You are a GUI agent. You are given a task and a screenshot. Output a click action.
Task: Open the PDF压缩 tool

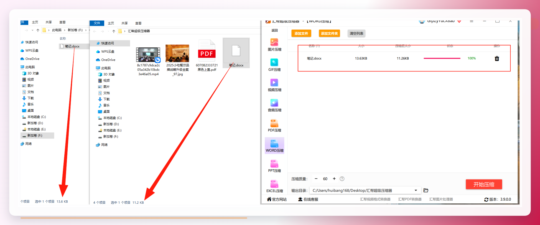coord(274,126)
